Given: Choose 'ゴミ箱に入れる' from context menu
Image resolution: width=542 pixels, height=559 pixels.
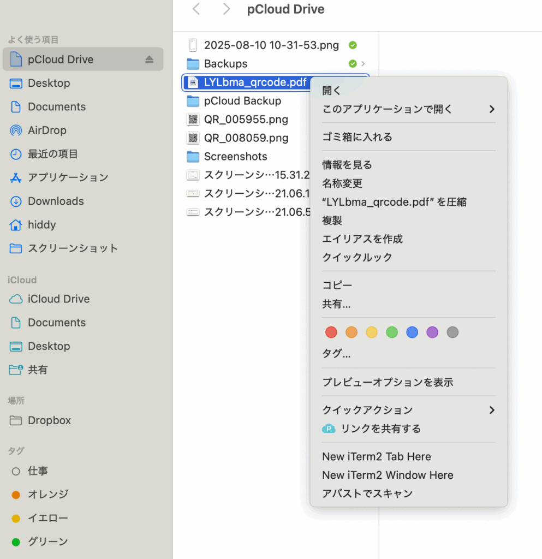Looking at the screenshot, I should (x=357, y=137).
